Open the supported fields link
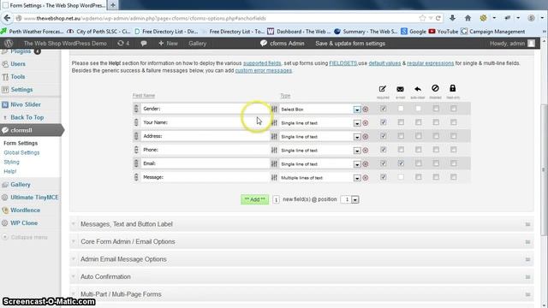 point(262,63)
